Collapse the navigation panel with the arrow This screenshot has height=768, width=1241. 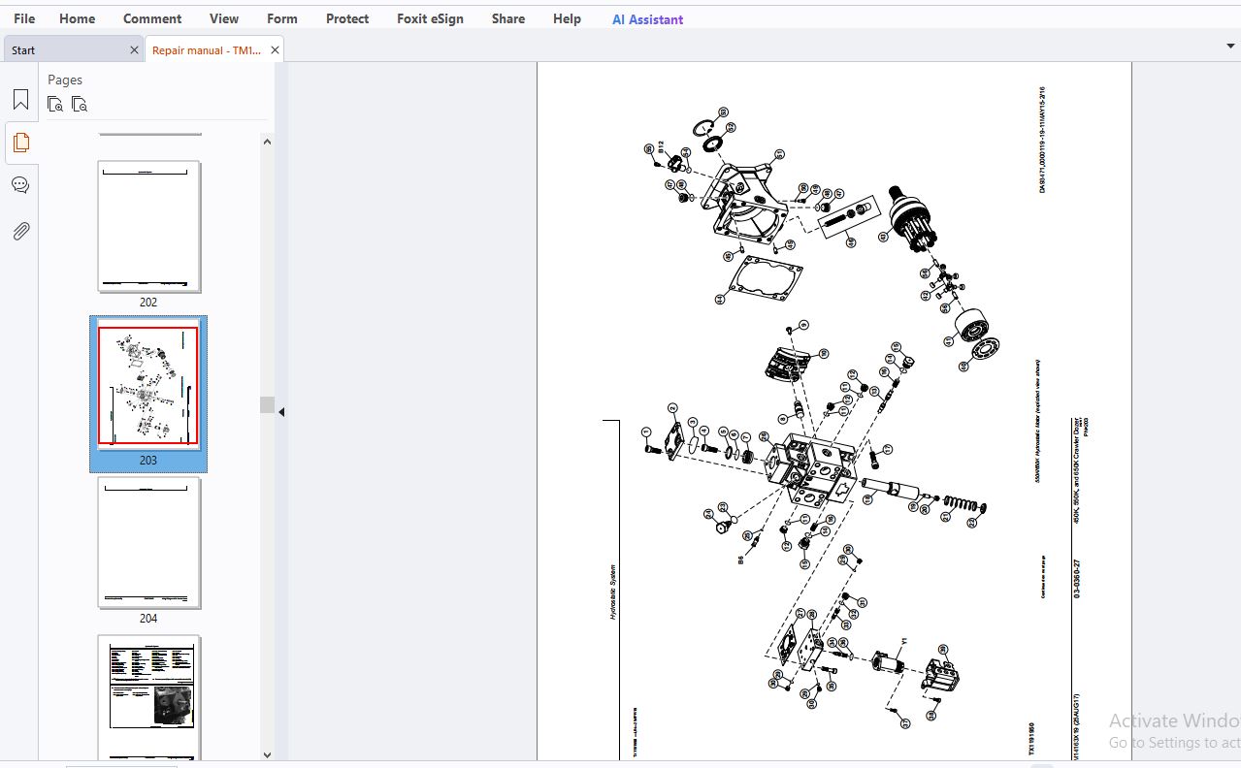[281, 412]
